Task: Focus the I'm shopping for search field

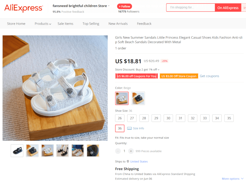Action: coord(190,7)
